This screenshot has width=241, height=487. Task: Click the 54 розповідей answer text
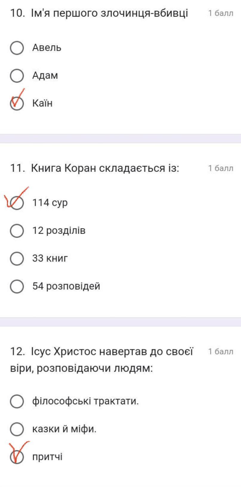pyautogui.click(x=66, y=286)
